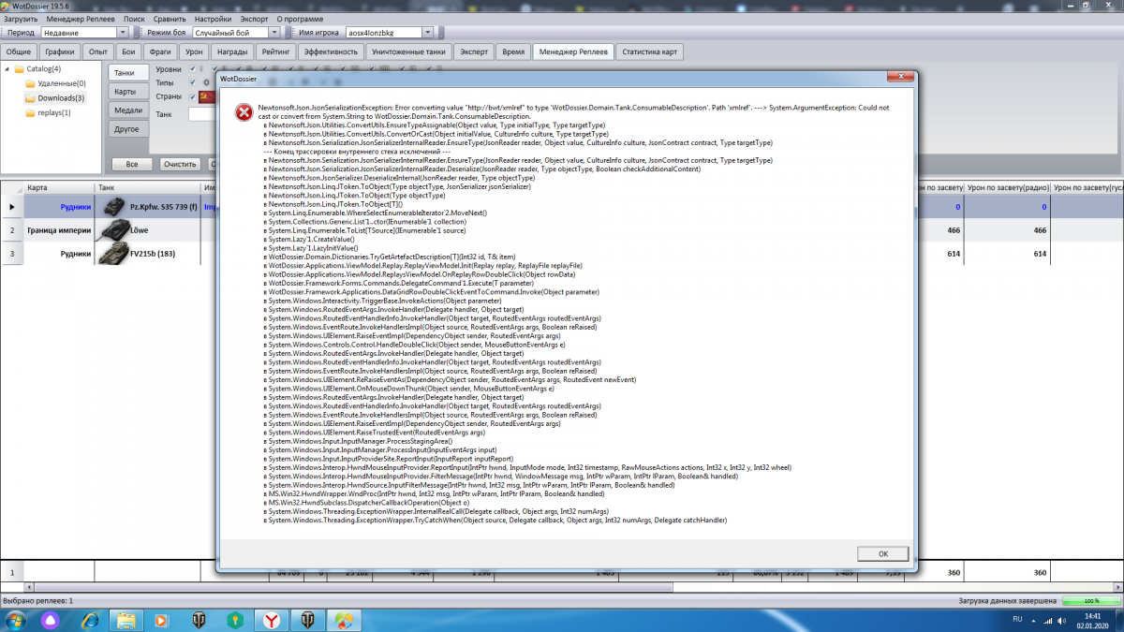Image resolution: width=1124 pixels, height=632 pixels.
Task: Click the Все button
Action: (x=132, y=164)
